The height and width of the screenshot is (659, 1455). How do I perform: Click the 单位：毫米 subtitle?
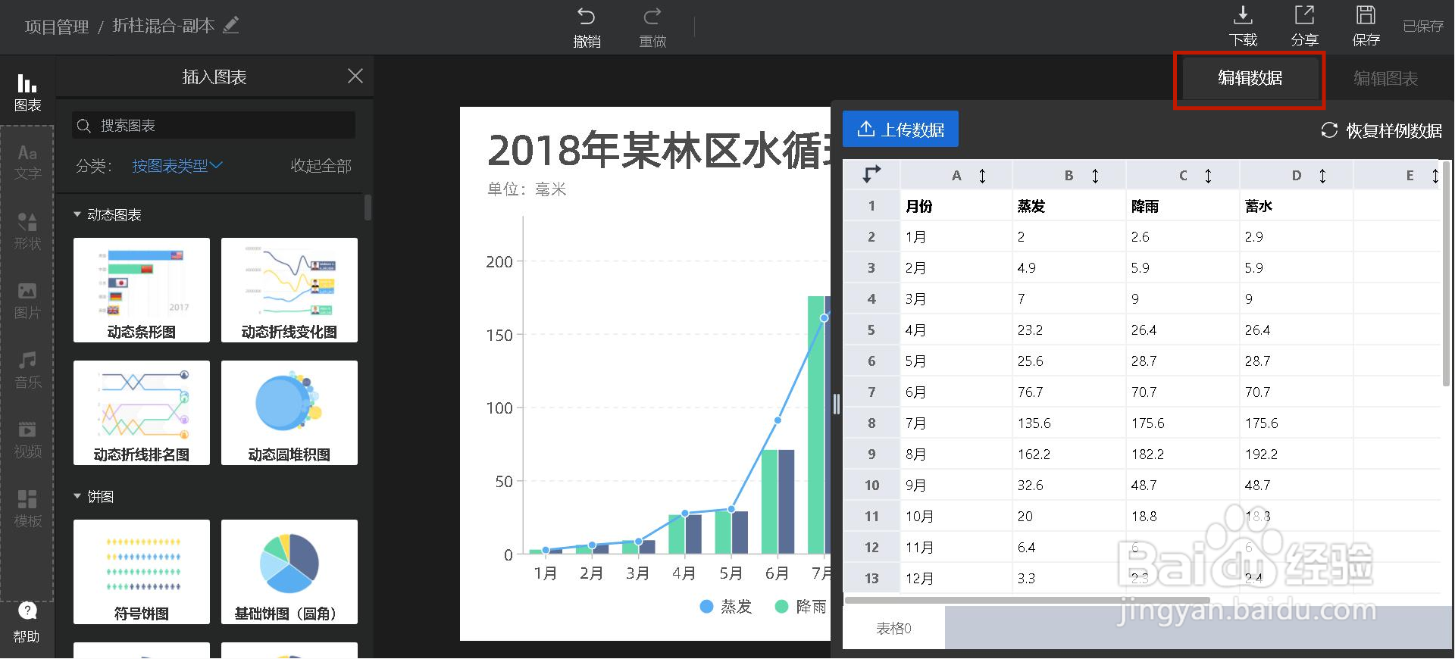pos(527,189)
